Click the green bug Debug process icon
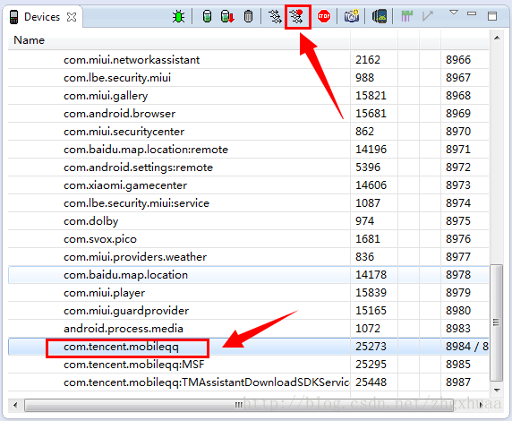The width and height of the screenshot is (512, 421). click(178, 16)
